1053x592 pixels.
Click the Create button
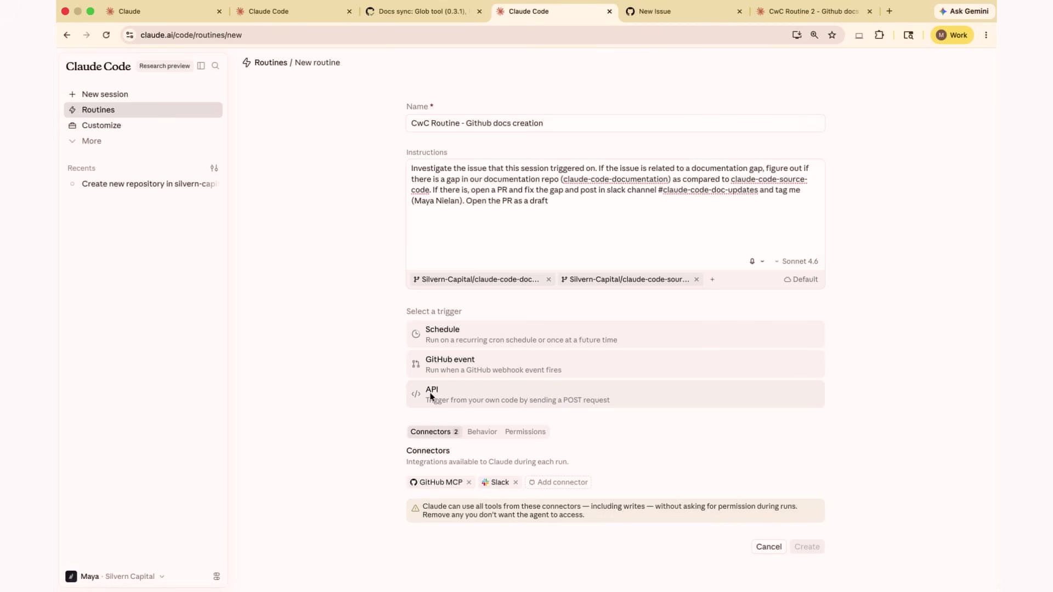(x=807, y=547)
